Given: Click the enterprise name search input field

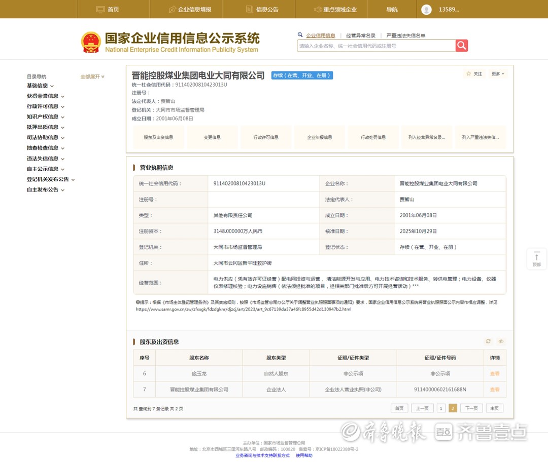Looking at the screenshot, I should point(376,46).
